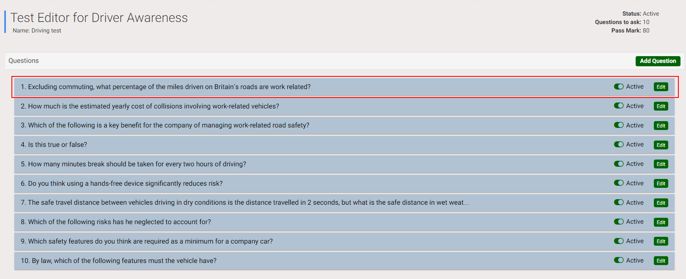Click Edit for question 8
The image size is (686, 279).
(x=661, y=222)
